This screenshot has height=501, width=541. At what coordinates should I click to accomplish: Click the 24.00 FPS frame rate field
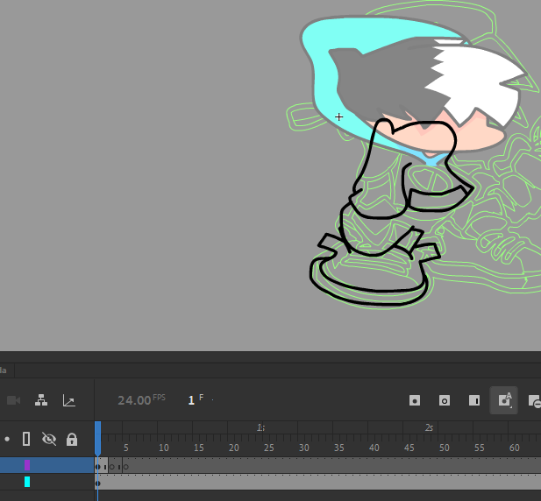(x=141, y=400)
